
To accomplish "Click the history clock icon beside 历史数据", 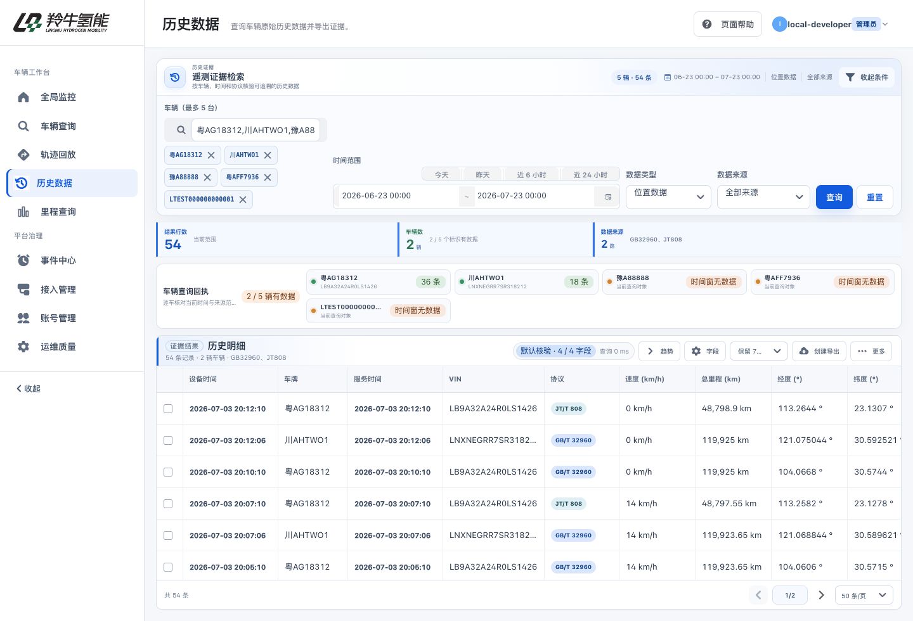I will coord(22,183).
